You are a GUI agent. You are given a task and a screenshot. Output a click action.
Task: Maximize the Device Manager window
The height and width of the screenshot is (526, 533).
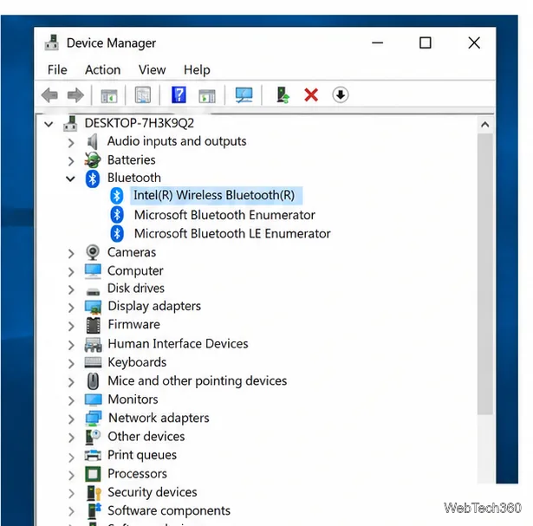click(x=426, y=42)
